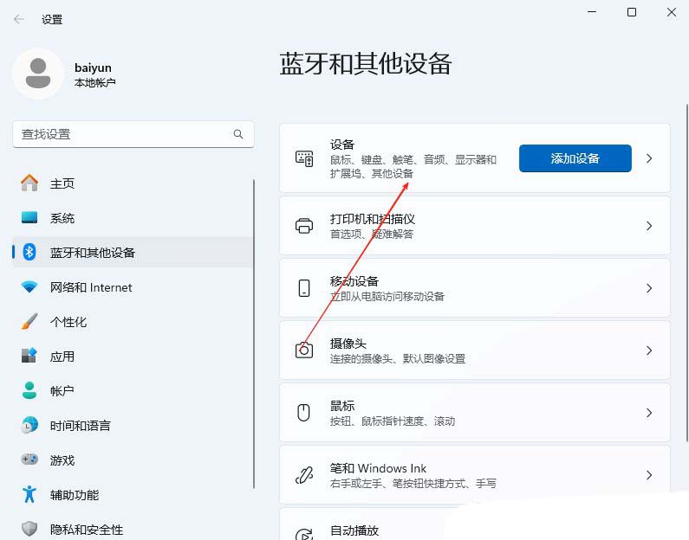
Task: Click the Apps icon in sidebar
Action: (29, 356)
